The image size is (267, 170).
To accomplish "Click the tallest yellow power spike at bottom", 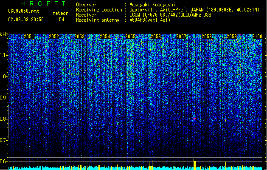I will [194, 164].
